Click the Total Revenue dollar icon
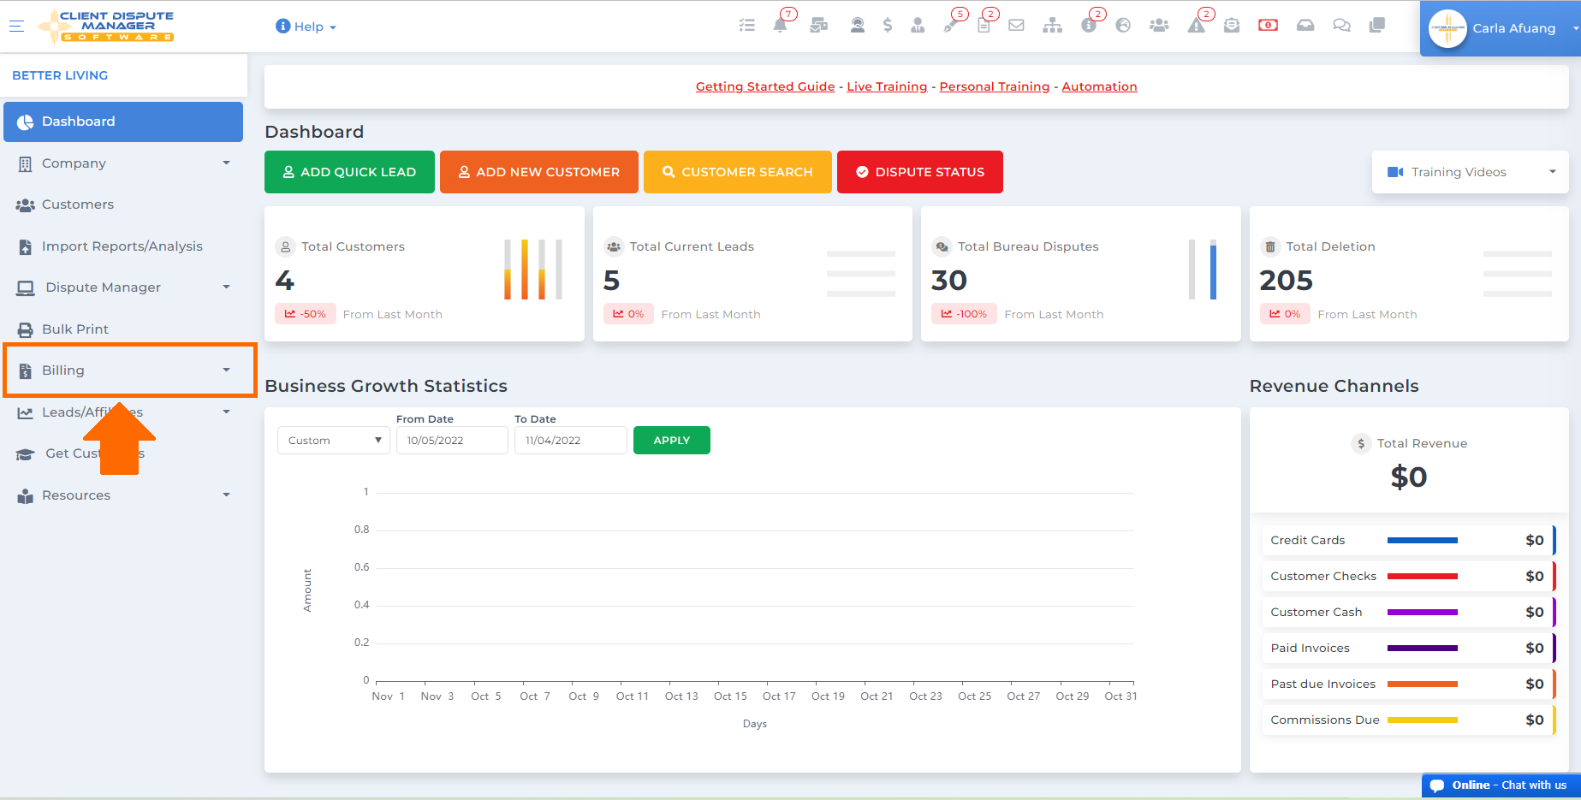Screen dimensions: 1581x800 pyautogui.click(x=1361, y=443)
